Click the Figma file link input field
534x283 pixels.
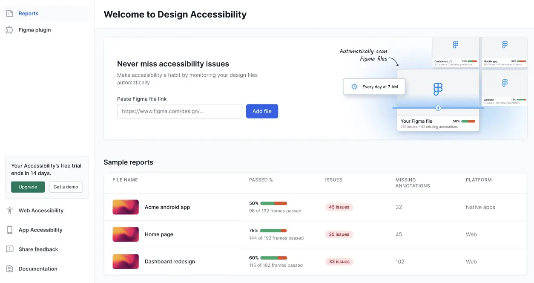click(x=179, y=111)
